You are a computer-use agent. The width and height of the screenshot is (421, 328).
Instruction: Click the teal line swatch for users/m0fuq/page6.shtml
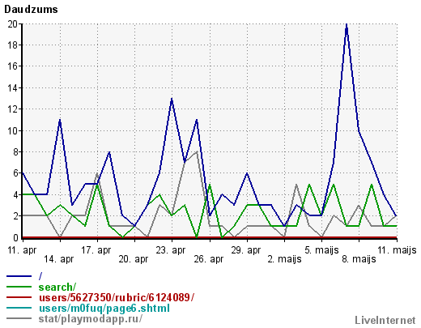pyautogui.click(x=19, y=308)
